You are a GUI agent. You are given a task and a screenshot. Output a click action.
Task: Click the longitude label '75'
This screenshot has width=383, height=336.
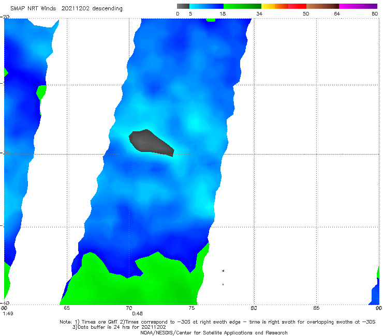pyautogui.click(x=192, y=308)
